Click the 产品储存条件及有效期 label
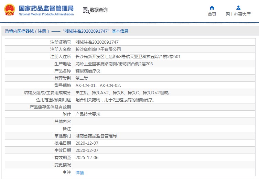 pos(50,107)
